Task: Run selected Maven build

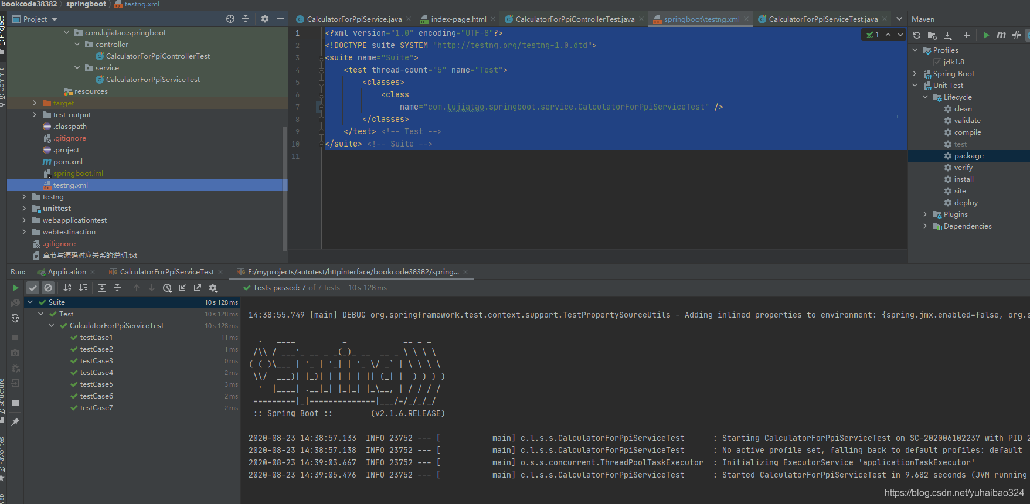Action: click(986, 35)
